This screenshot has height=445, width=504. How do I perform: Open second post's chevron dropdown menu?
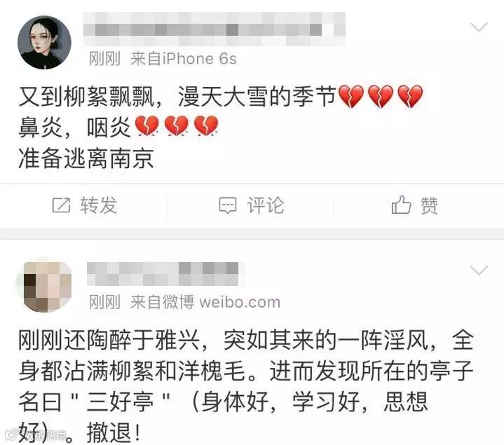[x=479, y=271]
